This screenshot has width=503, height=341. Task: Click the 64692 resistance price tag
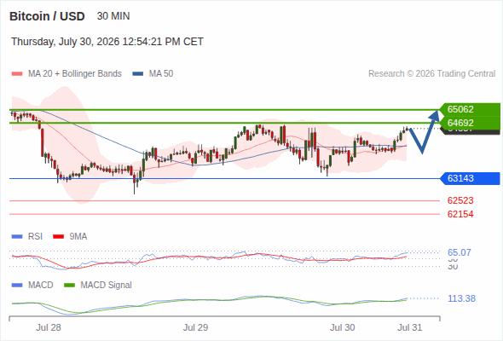470,123
